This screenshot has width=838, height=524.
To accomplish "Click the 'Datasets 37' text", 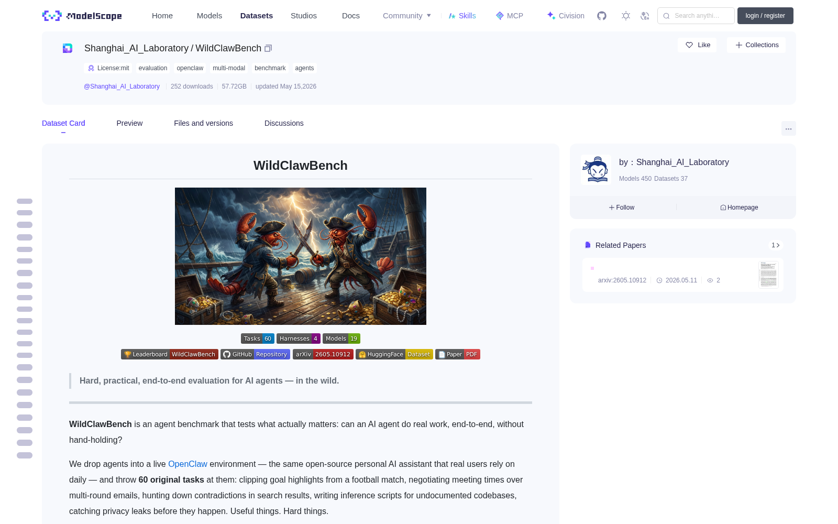I will coord(671,179).
